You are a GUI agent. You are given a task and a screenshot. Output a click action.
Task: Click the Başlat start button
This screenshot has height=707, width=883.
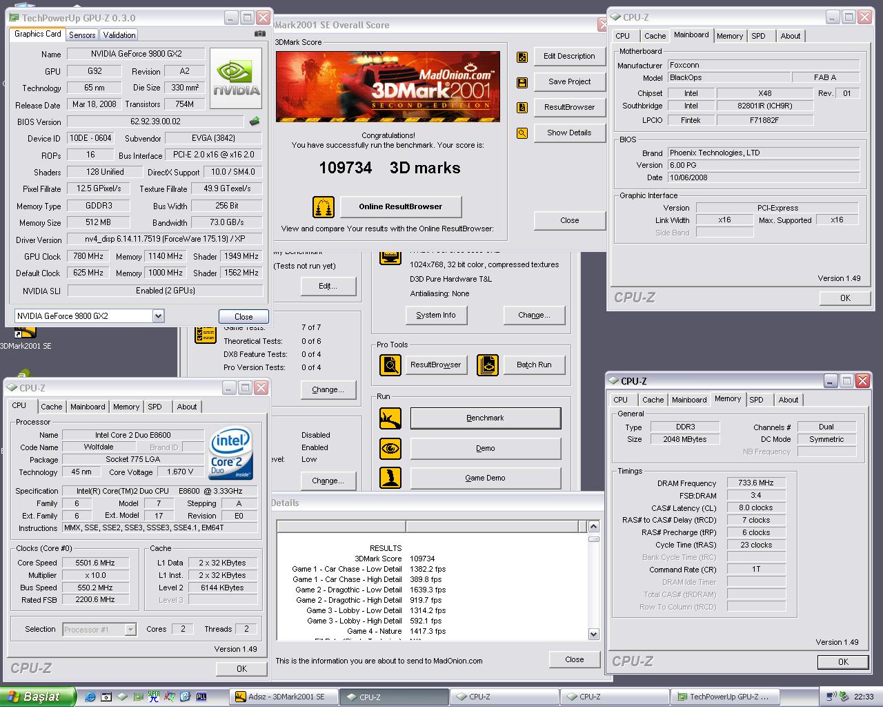point(38,697)
